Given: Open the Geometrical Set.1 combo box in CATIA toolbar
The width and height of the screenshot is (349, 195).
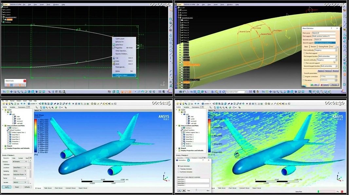Looking at the screenshot, I should [x=236, y=92].
